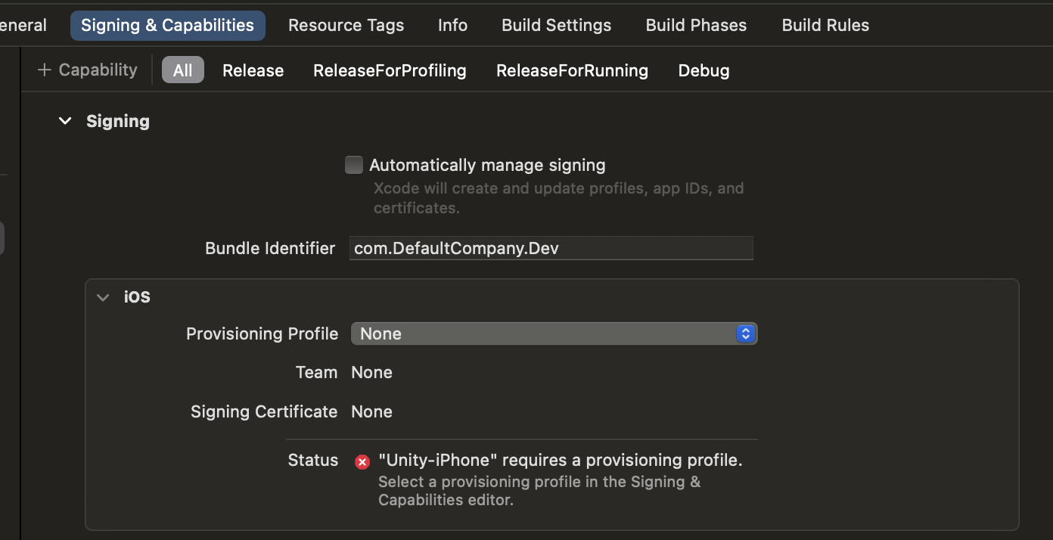Switch to the Build Phases tab
Image resolution: width=1053 pixels, height=540 pixels.
pyautogui.click(x=696, y=25)
